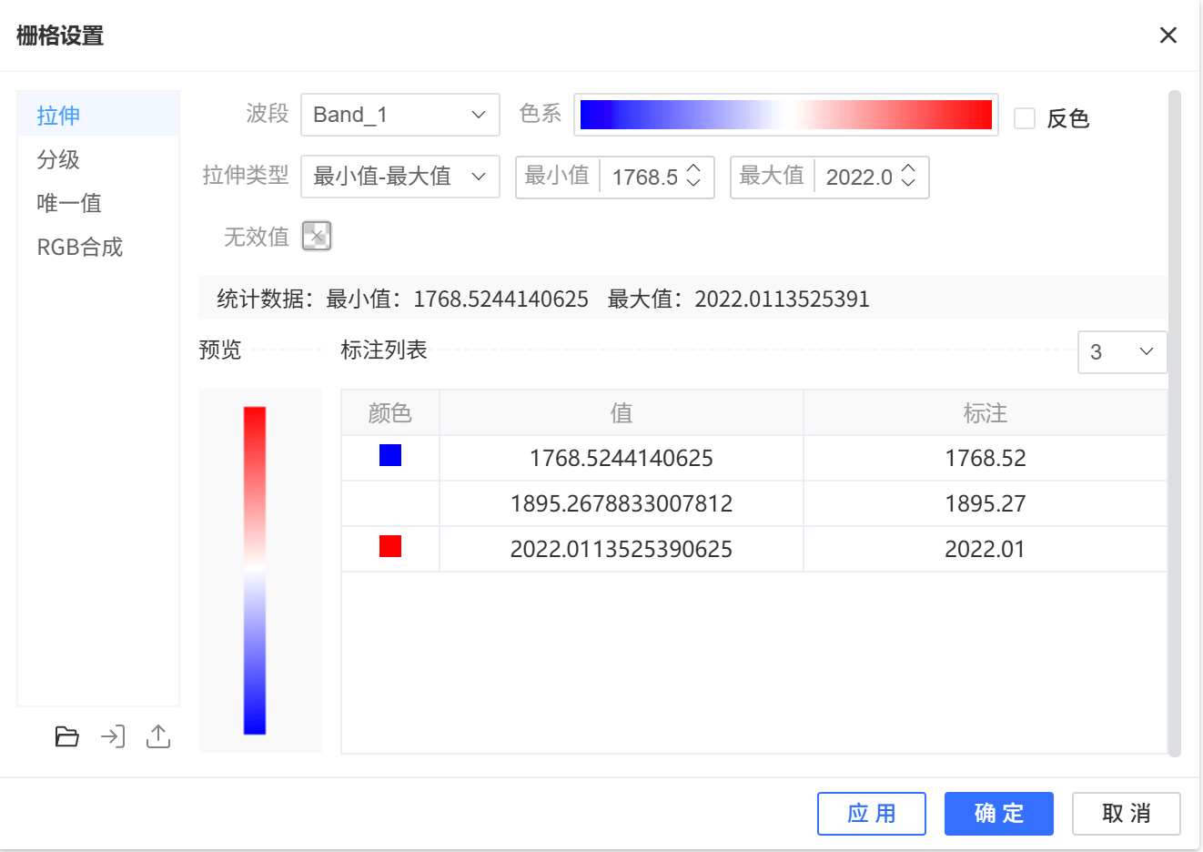Click the 取消 button
Viewport: 1203px width, 852px height.
pyautogui.click(x=1126, y=813)
